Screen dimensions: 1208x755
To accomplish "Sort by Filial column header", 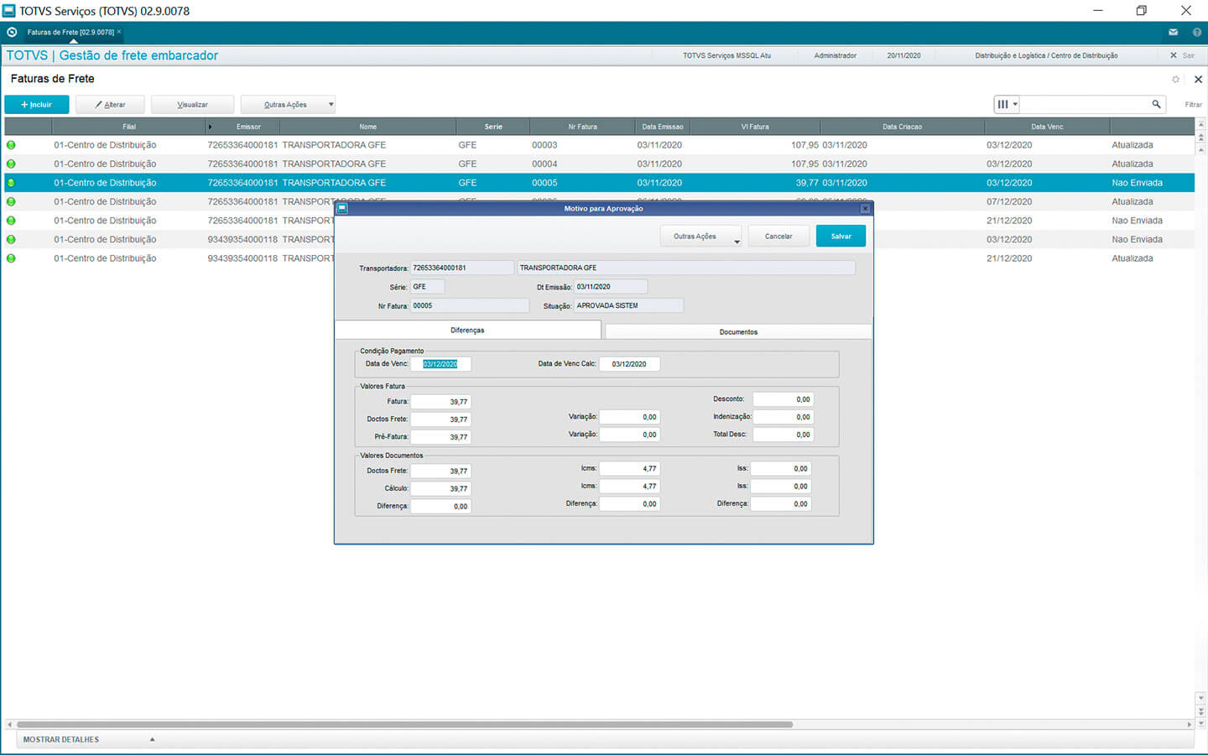I will 129,127.
